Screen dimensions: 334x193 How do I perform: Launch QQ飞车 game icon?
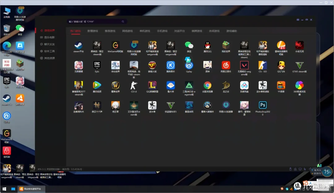pyautogui.click(x=281, y=65)
